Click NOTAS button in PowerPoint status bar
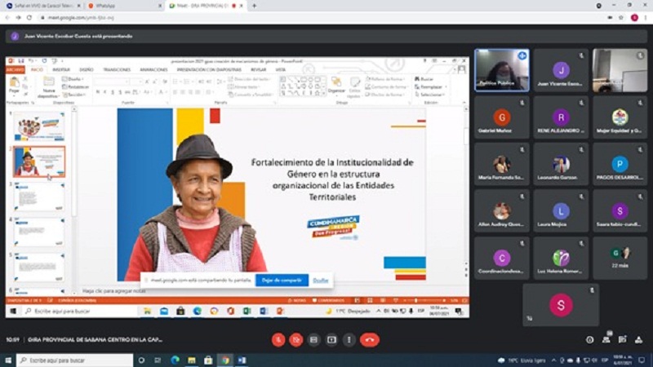The width and height of the screenshot is (653, 367). (x=297, y=300)
